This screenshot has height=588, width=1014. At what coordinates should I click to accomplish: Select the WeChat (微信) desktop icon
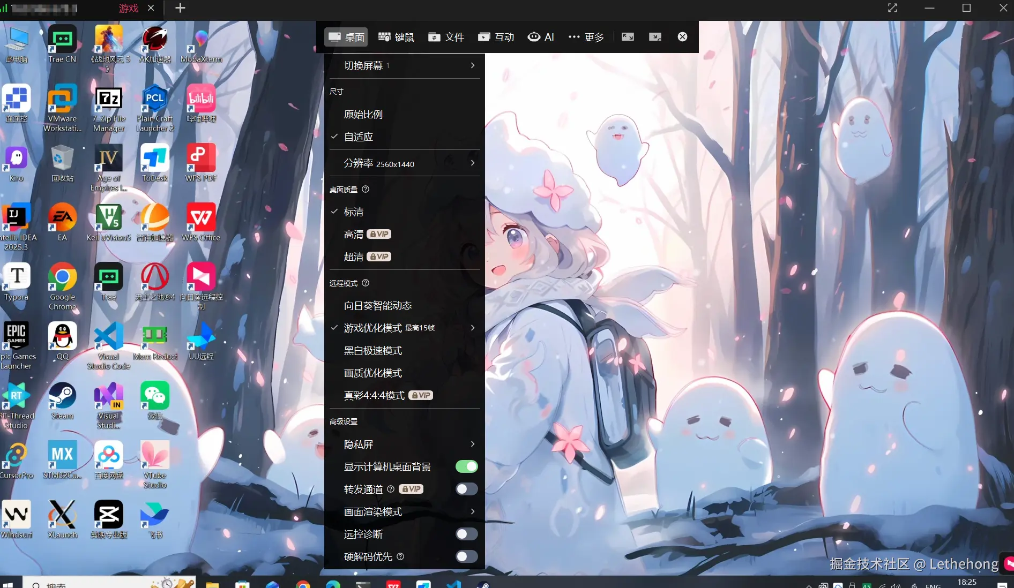pos(155,401)
